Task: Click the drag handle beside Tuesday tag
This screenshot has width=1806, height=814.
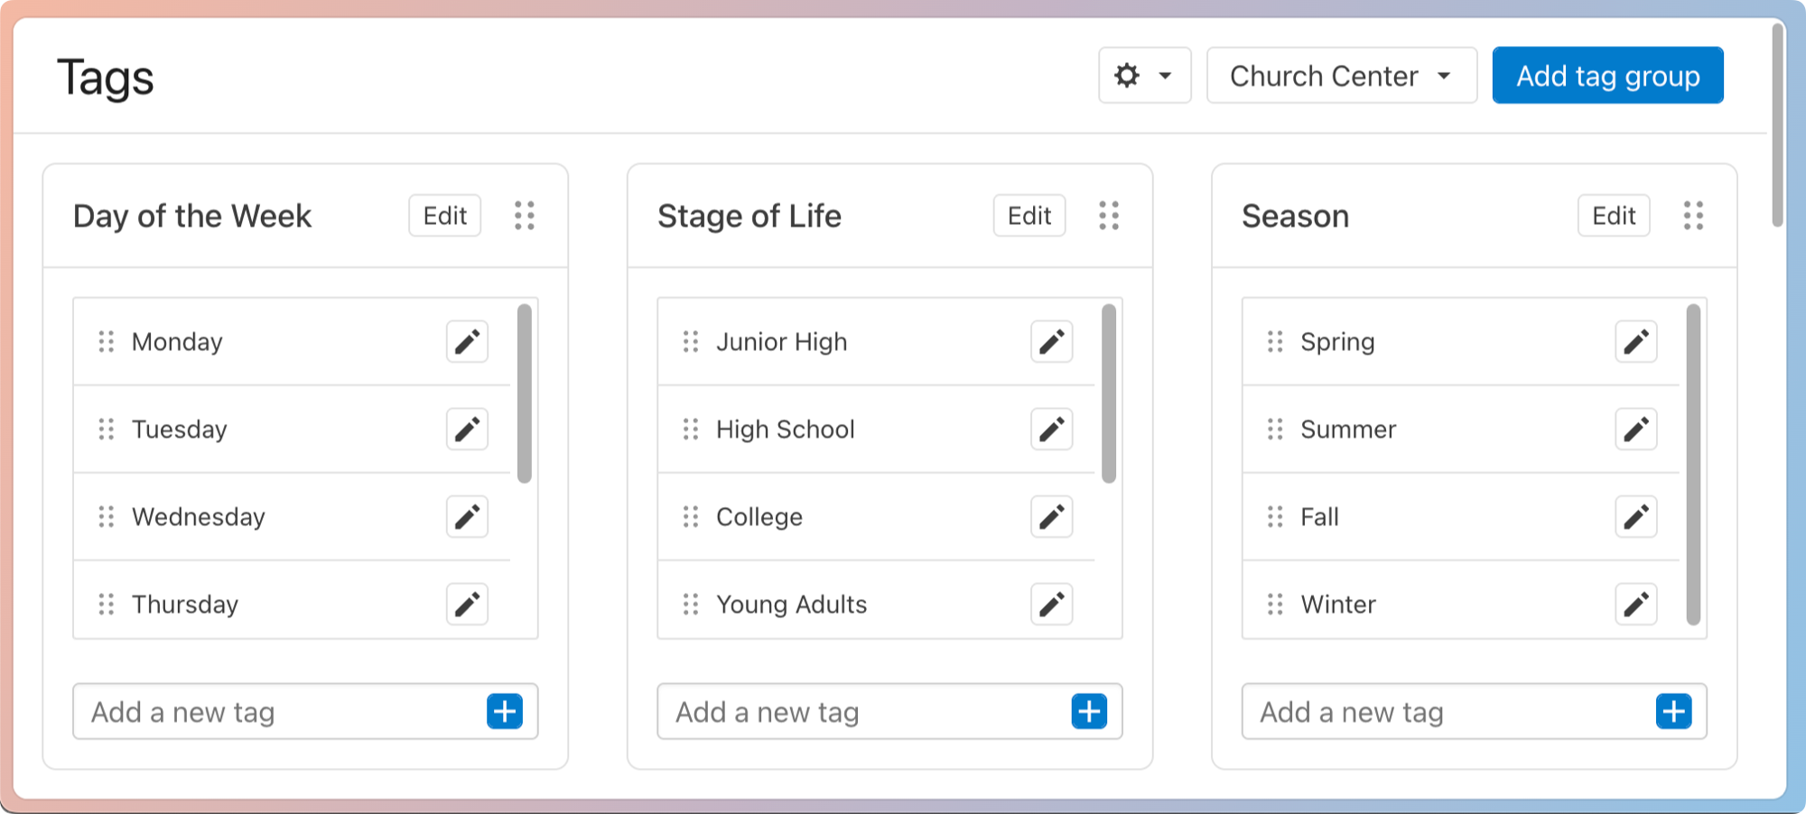Action: pos(107,430)
